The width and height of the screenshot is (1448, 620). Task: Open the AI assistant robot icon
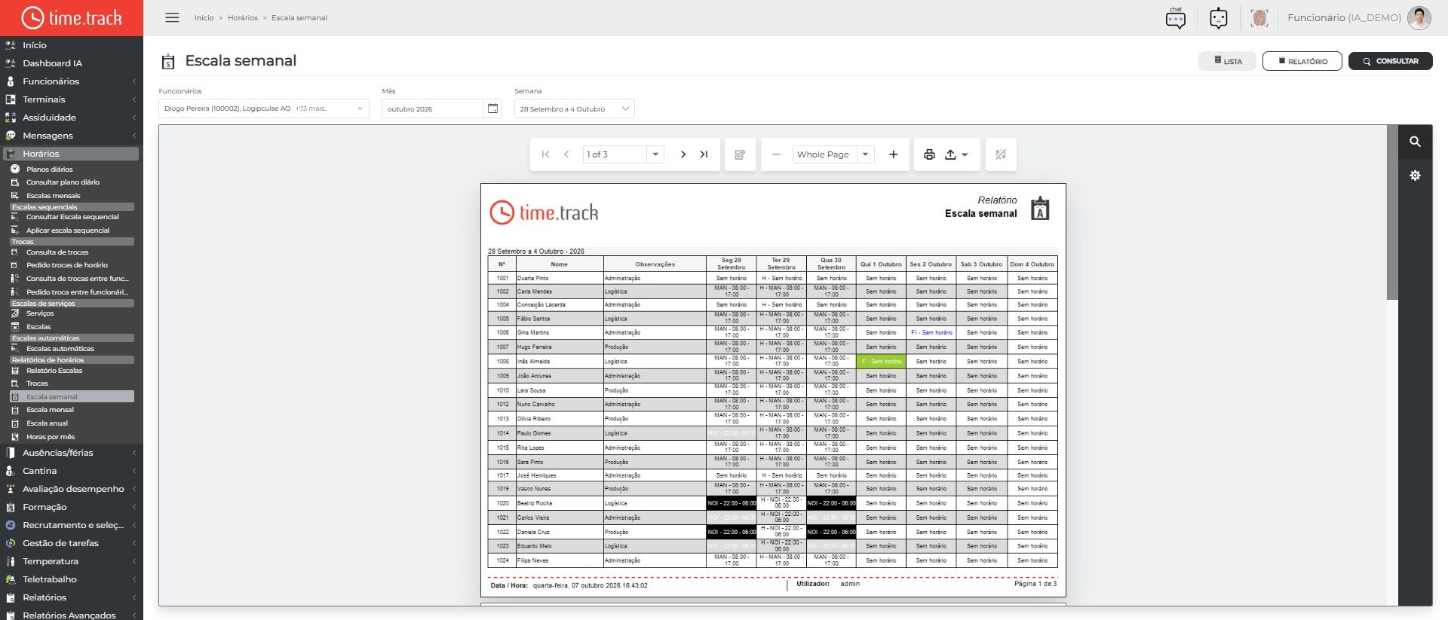tap(1218, 17)
